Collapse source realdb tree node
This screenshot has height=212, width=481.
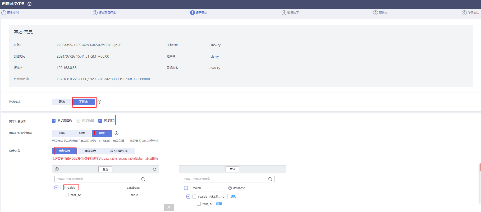click(56, 187)
